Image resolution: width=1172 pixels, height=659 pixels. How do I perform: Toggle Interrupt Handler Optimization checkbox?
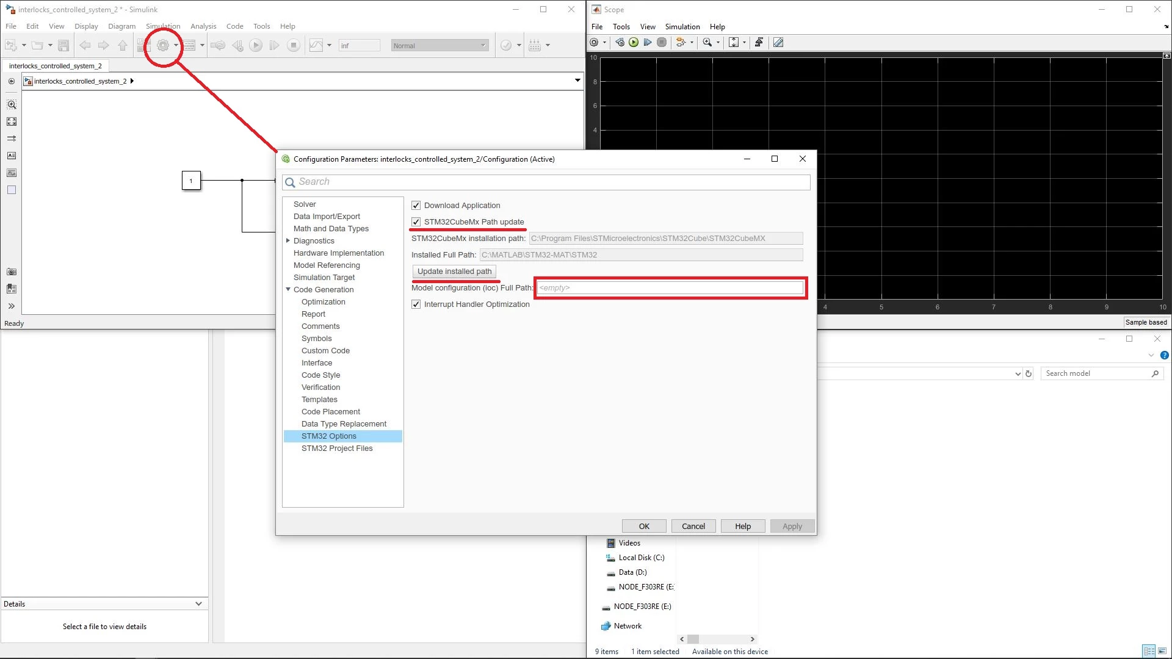click(x=416, y=304)
